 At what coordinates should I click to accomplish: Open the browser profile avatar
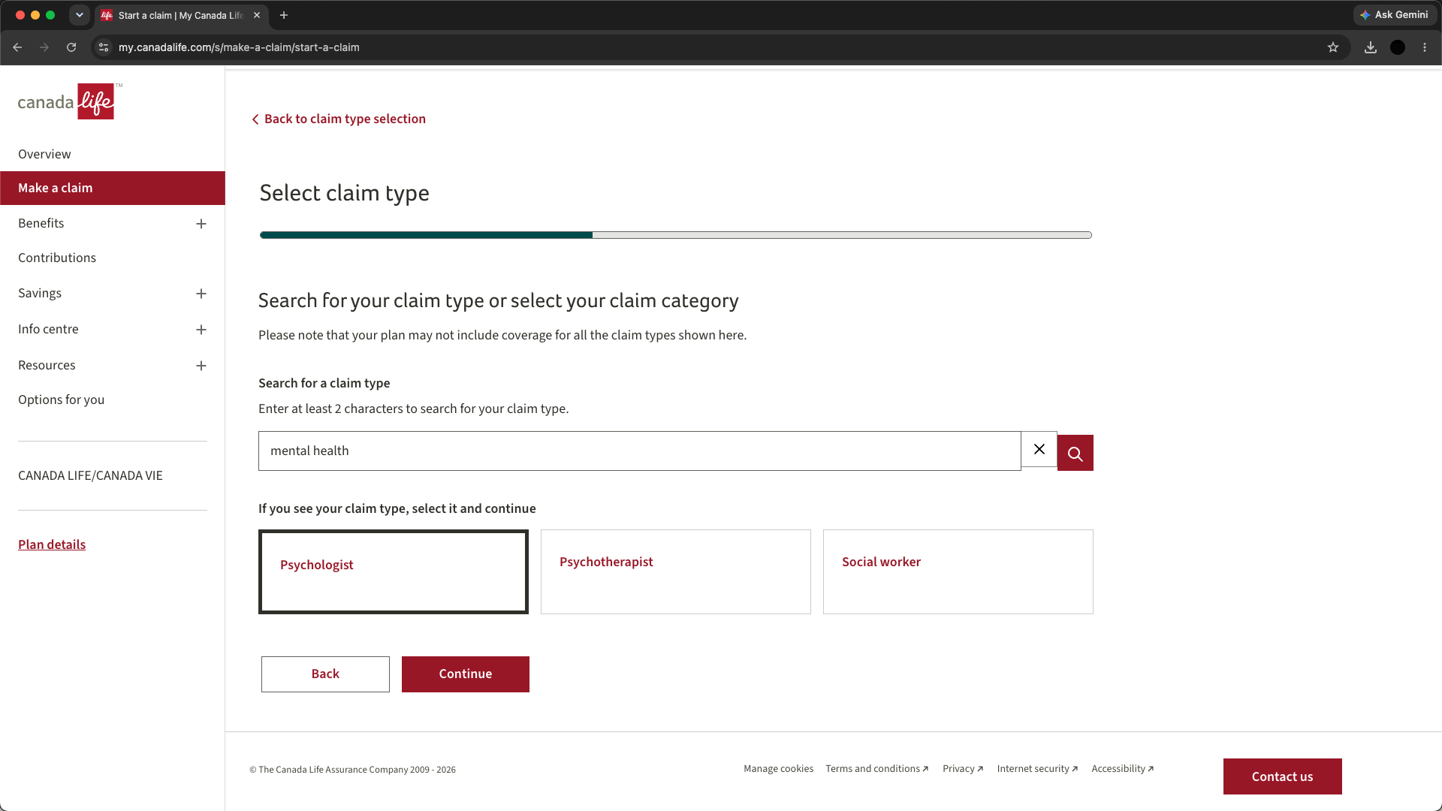1398,47
